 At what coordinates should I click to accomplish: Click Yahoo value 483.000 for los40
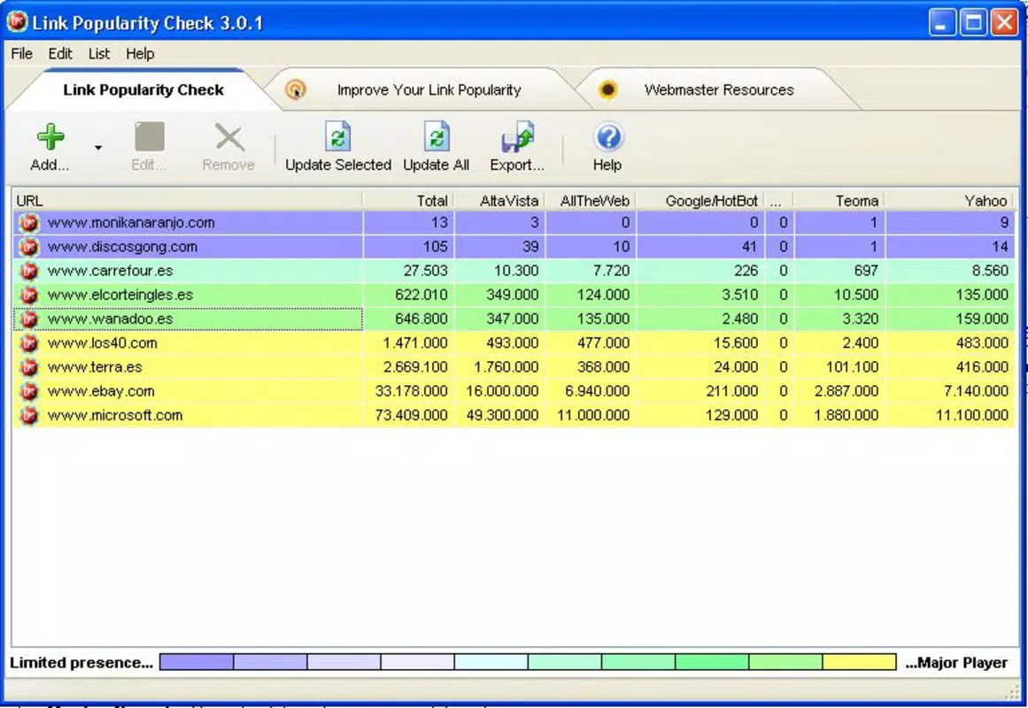[x=982, y=342]
